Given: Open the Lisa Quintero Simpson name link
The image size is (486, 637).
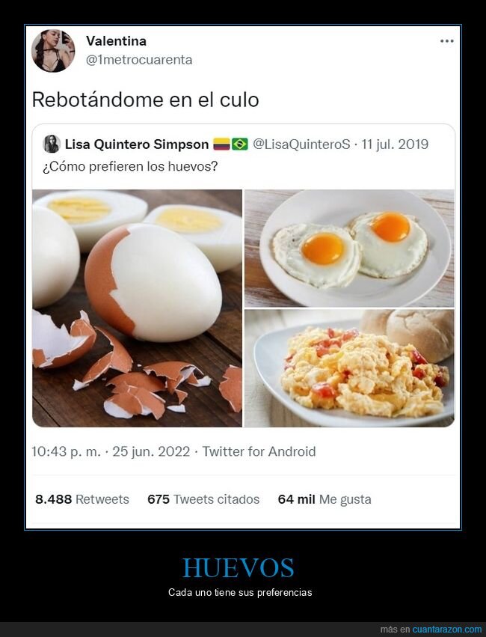Looking at the screenshot, I should [137, 144].
